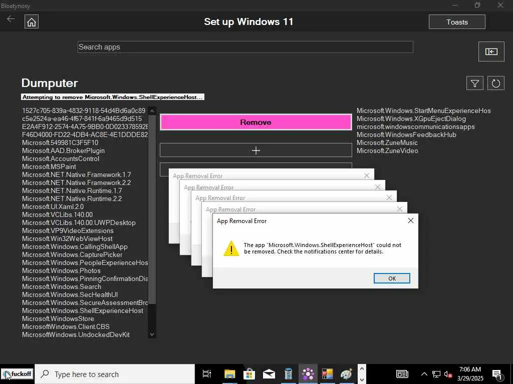Viewport: 513px width, 384px height.
Task: Select Microsoft.VCLibs.140.00 entry
Action: point(57,214)
